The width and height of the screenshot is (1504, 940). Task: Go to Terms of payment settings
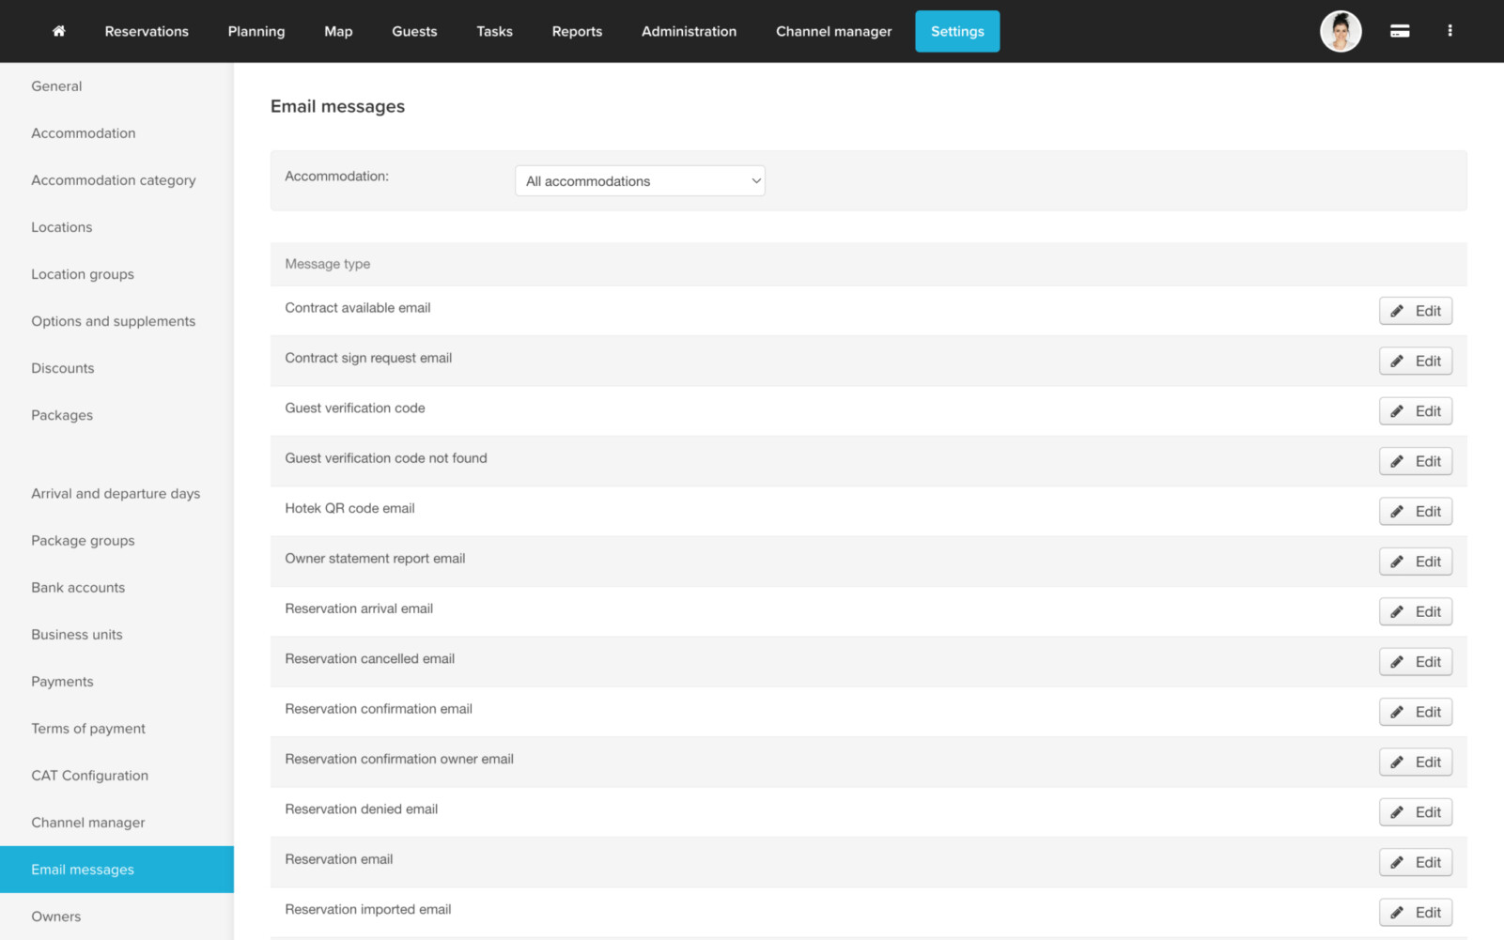point(88,729)
